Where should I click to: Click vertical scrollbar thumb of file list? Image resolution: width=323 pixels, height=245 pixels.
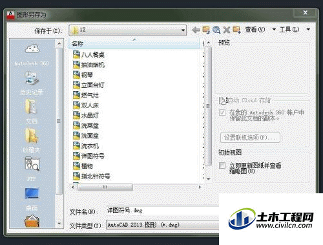click(x=208, y=106)
